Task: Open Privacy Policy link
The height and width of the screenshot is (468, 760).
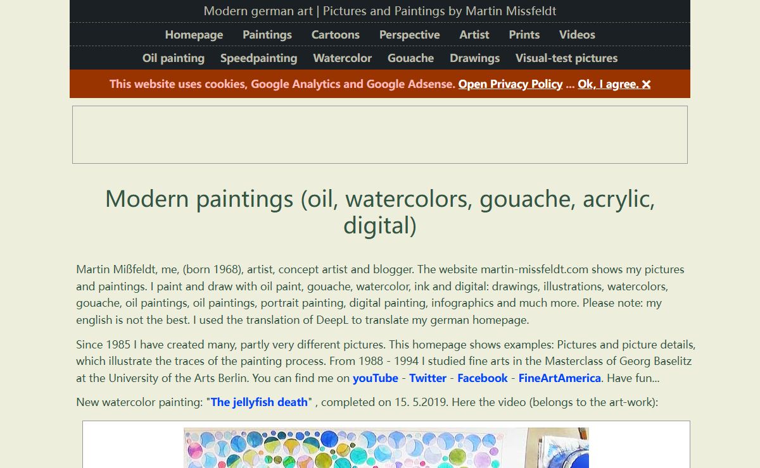Action: click(x=510, y=84)
